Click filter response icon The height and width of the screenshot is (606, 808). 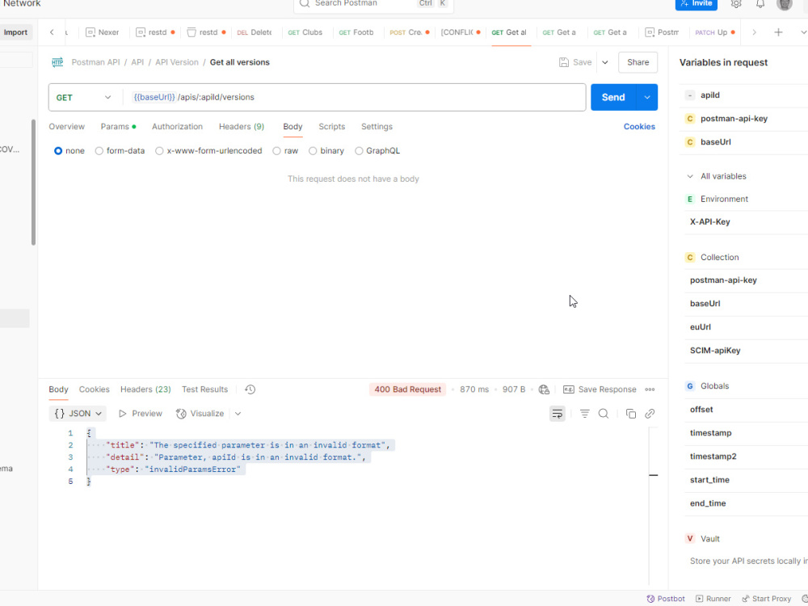coord(584,414)
